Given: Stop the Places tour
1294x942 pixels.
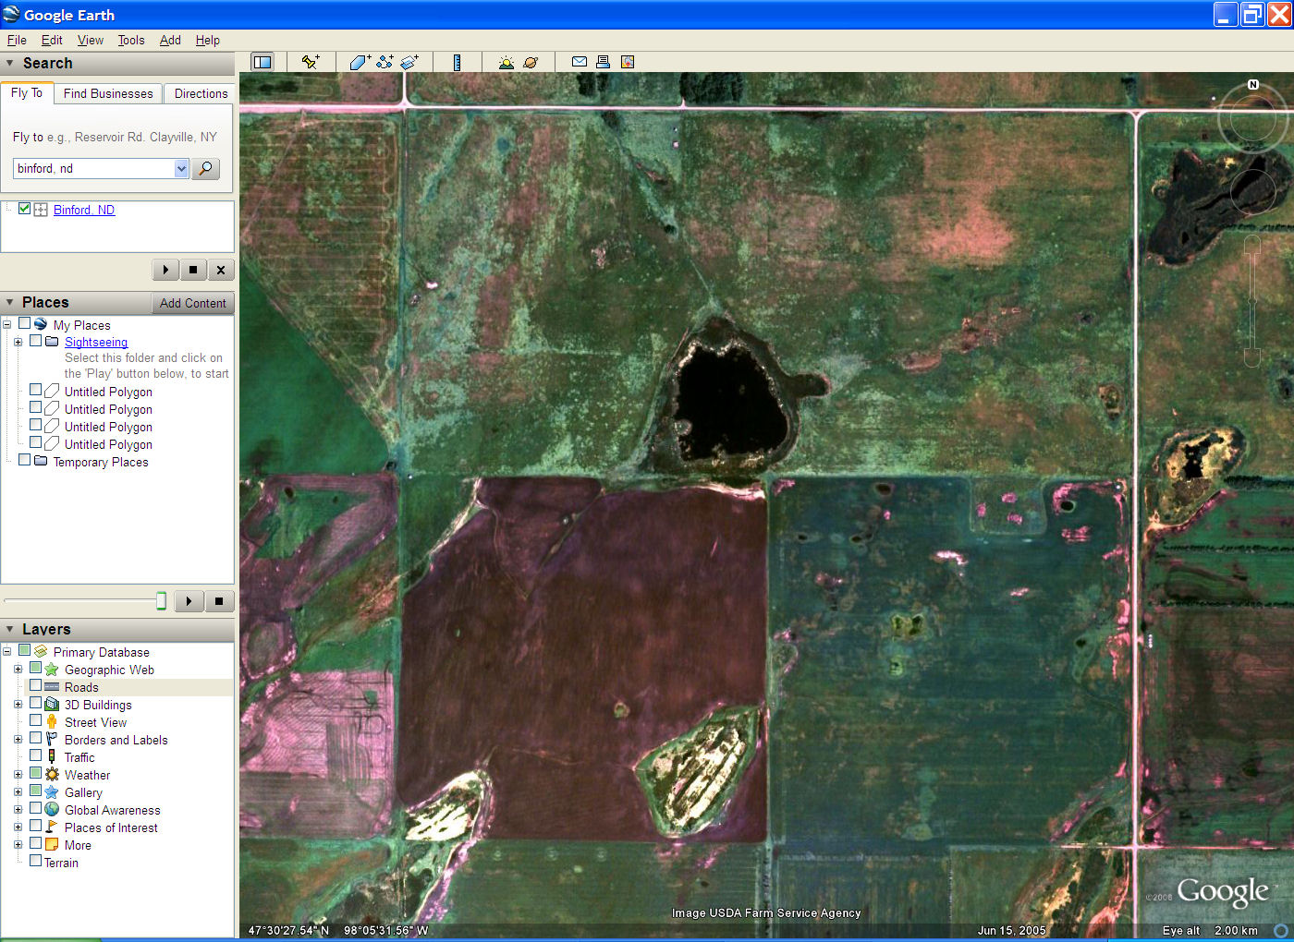Looking at the screenshot, I should pos(219,601).
